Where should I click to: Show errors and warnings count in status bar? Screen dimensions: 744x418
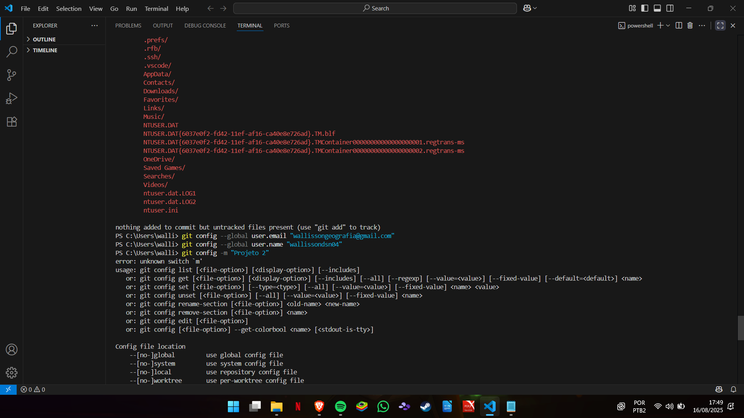(33, 389)
